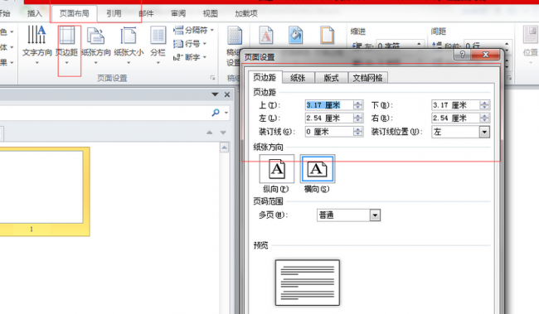
Task: Click the page borders icon
Action: tap(328, 35)
